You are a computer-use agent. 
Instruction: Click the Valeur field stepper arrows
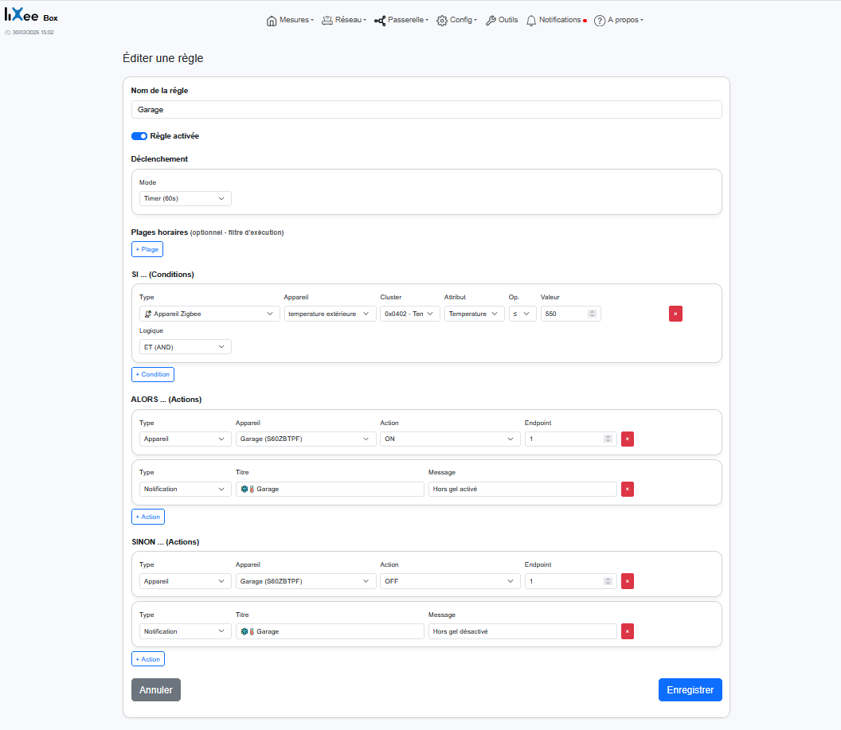point(592,314)
